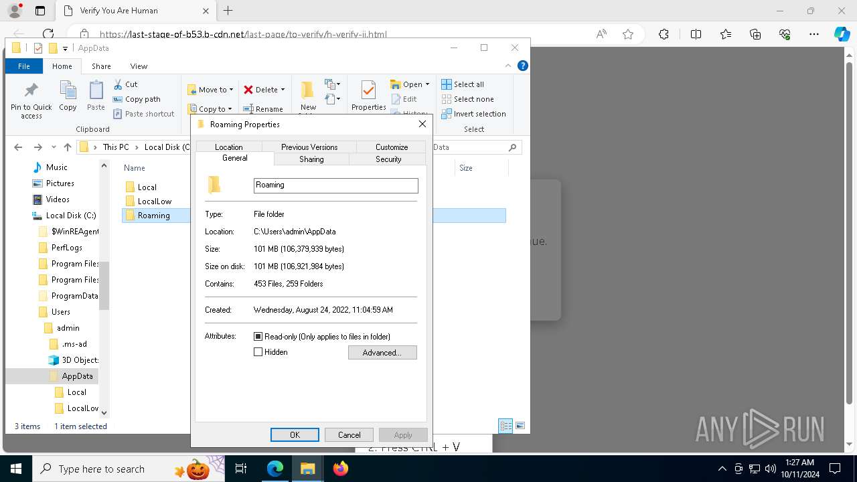Expand the Open dropdown in ribbon
The image size is (857, 482).
click(x=428, y=84)
